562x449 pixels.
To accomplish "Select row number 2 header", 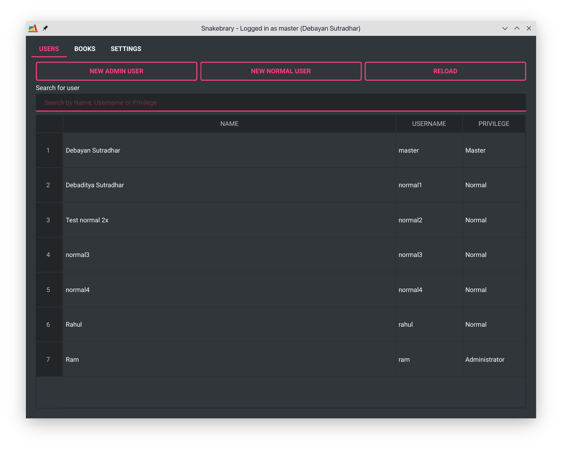I will pos(49,185).
